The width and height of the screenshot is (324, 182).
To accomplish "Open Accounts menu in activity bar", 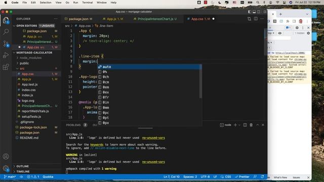I will click(x=6, y=156).
